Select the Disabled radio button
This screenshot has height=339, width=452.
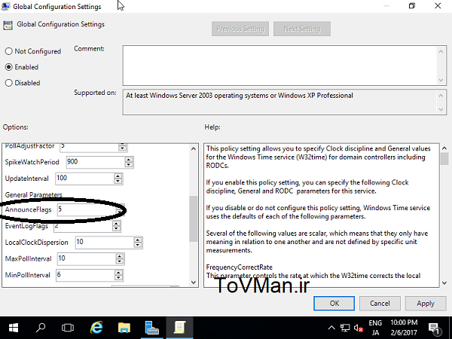pyautogui.click(x=8, y=83)
